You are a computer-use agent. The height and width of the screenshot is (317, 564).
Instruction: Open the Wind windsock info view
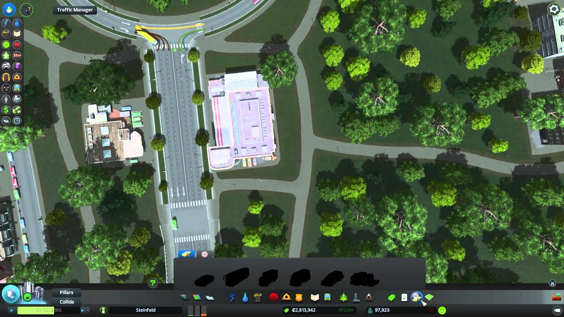tap(17, 55)
